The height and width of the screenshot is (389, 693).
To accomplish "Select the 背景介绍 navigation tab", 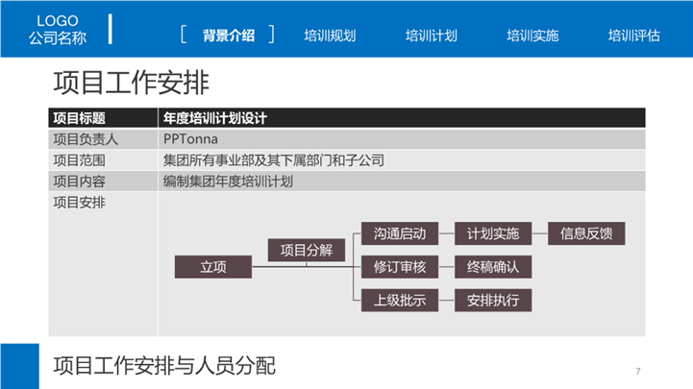I will click(x=228, y=36).
